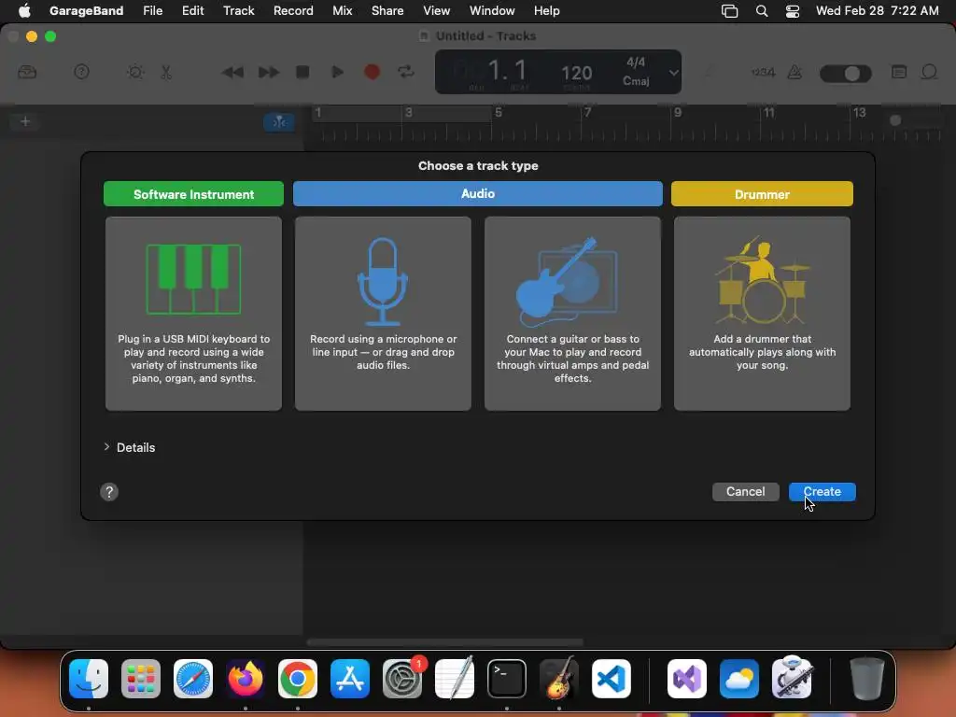Click the Fast Forward transport button

[268, 73]
